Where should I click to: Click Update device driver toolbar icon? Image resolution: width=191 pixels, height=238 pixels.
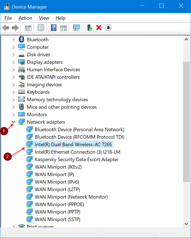(90, 28)
